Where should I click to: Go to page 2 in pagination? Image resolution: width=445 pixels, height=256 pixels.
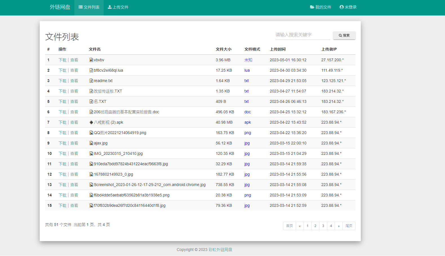[315, 226]
